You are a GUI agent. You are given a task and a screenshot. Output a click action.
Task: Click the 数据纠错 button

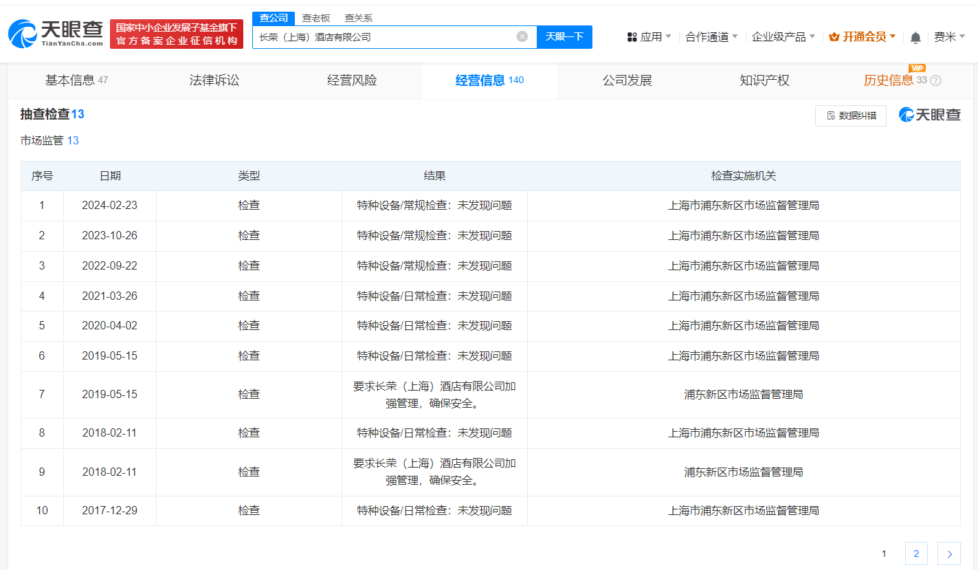tap(851, 116)
